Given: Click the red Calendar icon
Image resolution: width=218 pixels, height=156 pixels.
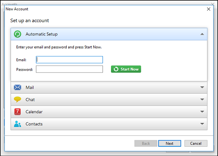Looking at the screenshot, I should click(17, 112).
